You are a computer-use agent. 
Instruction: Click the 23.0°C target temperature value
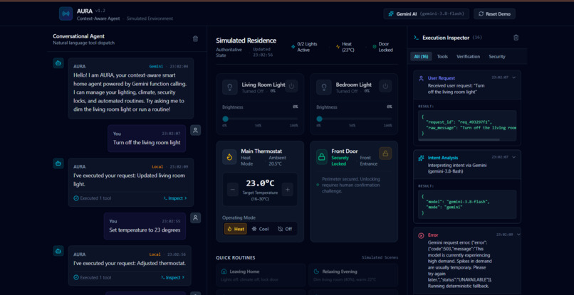coord(260,183)
